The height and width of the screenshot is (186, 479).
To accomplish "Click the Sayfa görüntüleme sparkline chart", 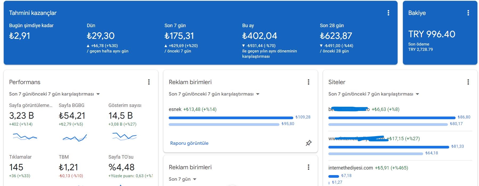I will (x=25, y=137).
